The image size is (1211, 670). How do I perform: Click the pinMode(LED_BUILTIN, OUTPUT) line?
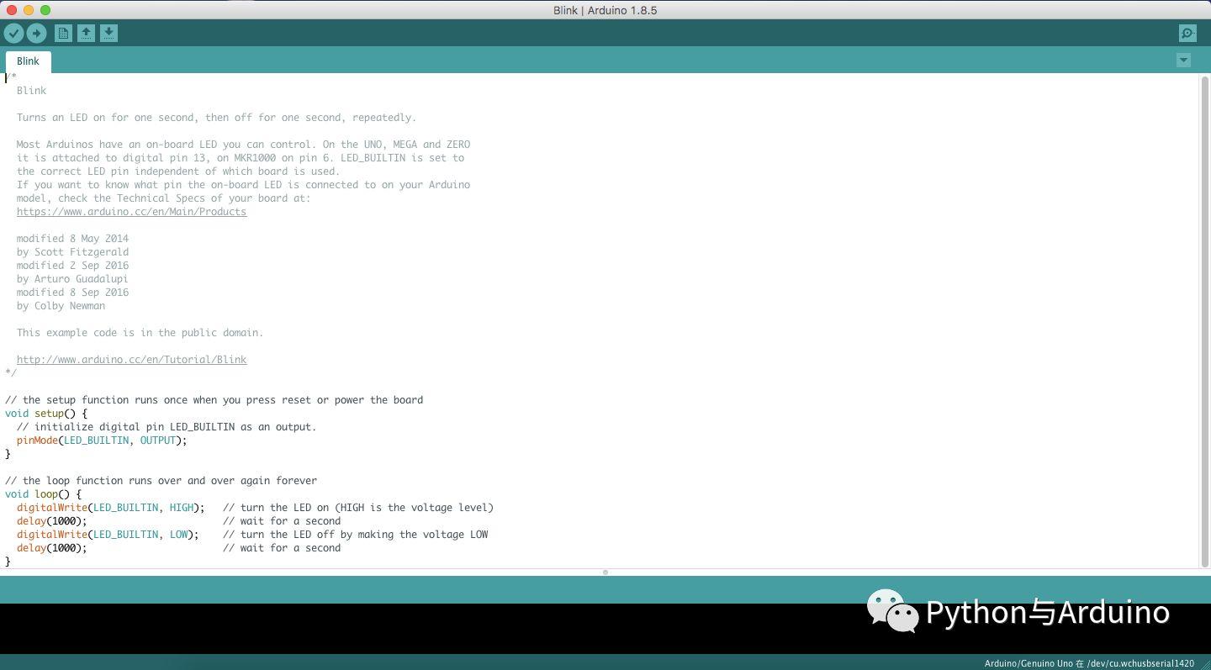pos(102,441)
